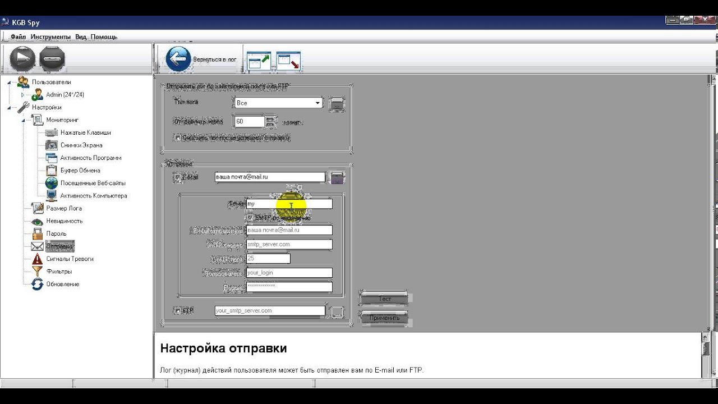
Task: Click the smtp_server.com field
Action: click(x=289, y=244)
